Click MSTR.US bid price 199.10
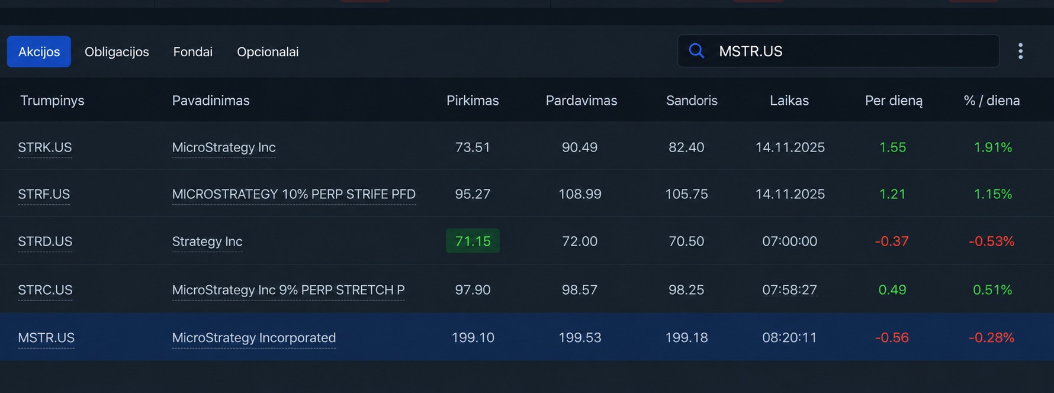 (473, 338)
